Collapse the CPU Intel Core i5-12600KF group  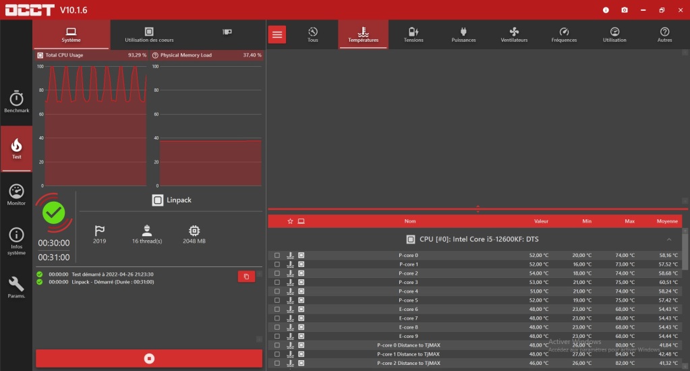pos(669,239)
